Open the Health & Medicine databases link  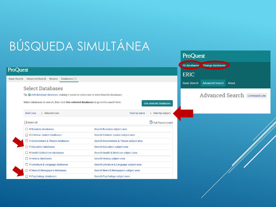coord(47,153)
